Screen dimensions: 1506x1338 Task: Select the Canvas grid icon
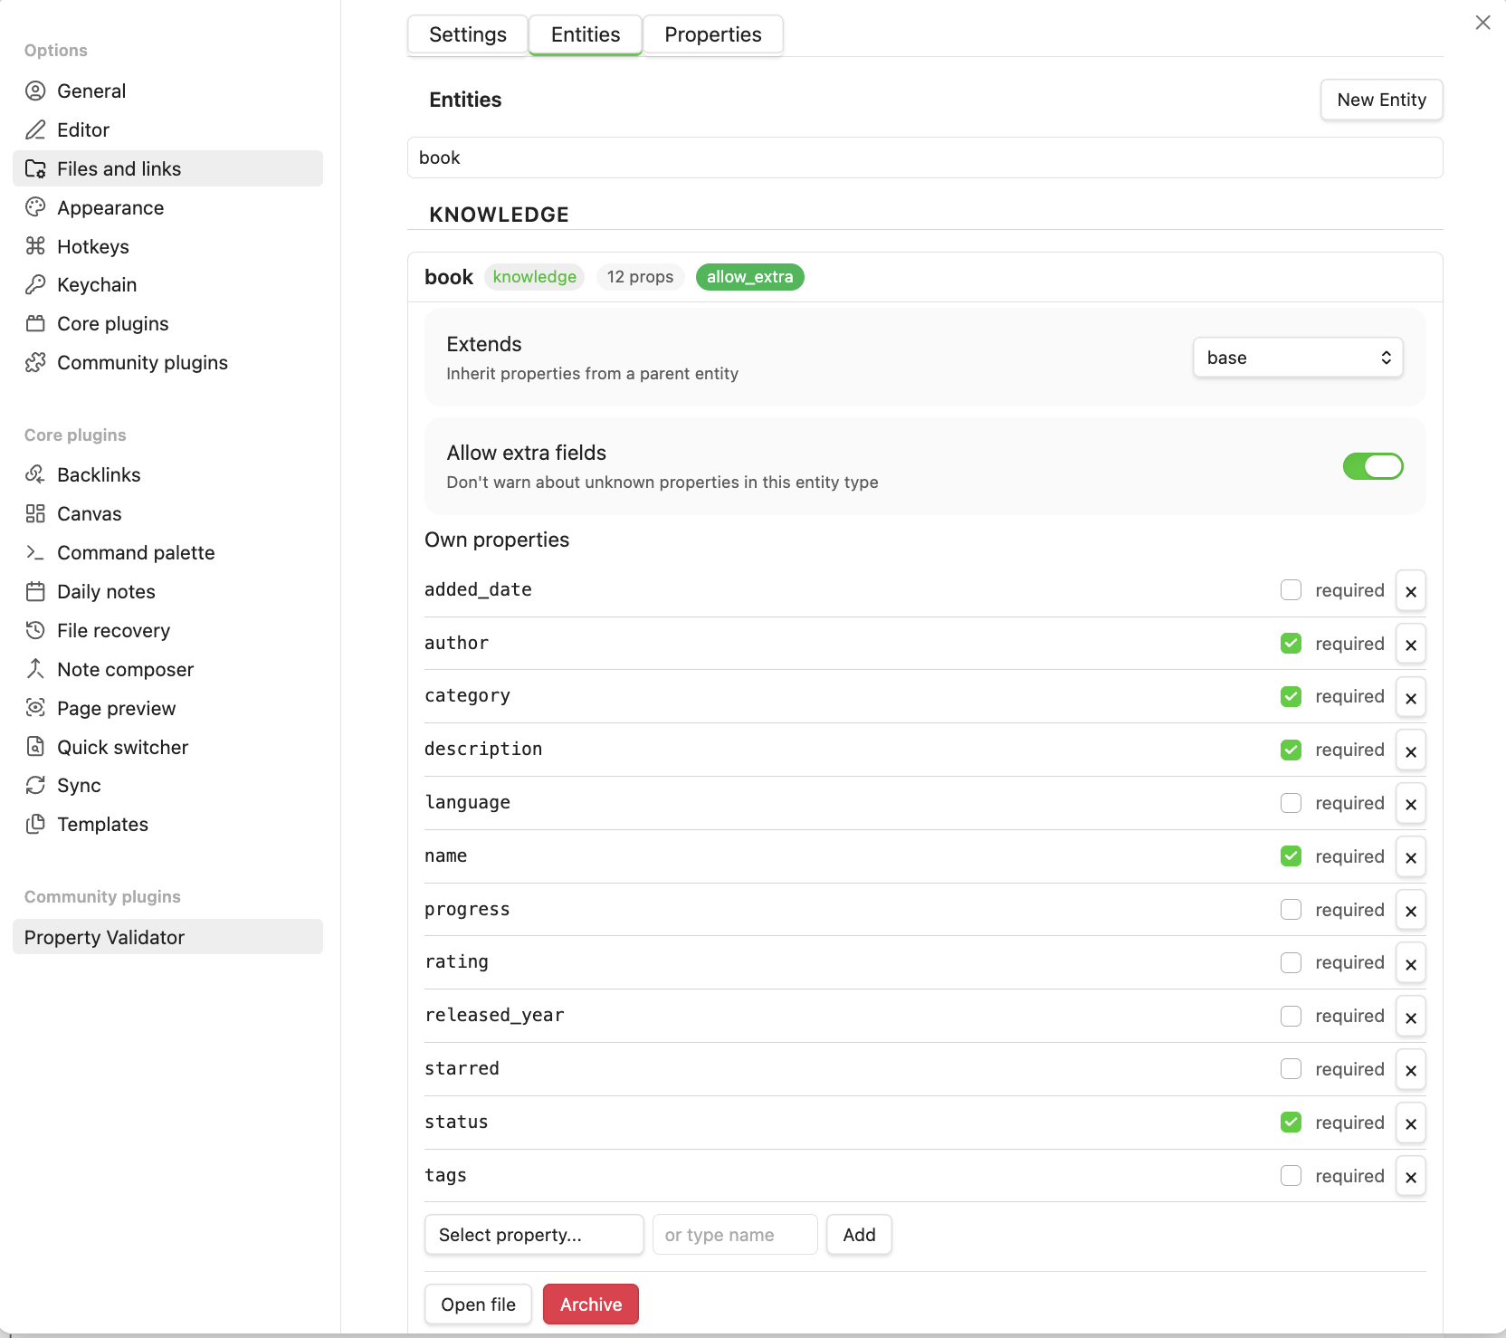[35, 513]
